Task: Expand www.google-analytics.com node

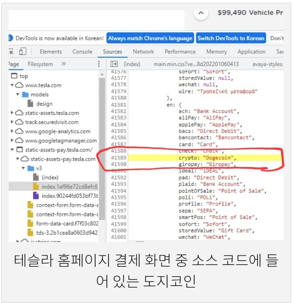Action: tap(12, 131)
